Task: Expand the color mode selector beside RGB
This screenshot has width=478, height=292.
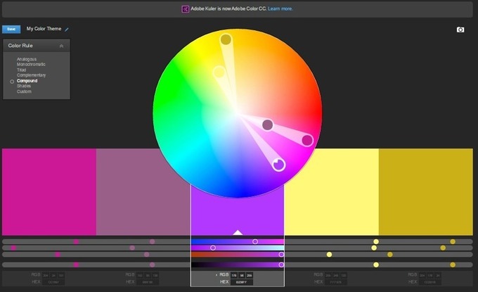Action: [x=216, y=274]
